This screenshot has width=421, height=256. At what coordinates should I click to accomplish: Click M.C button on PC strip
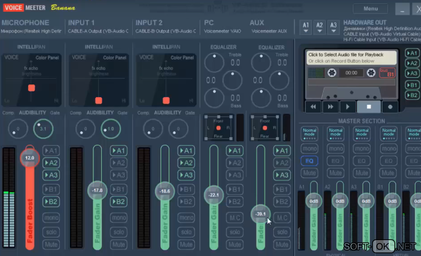pos(235,218)
